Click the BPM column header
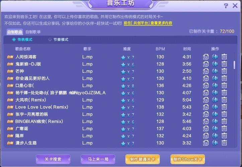Viewport: 242px width, 167px height. [160, 49]
